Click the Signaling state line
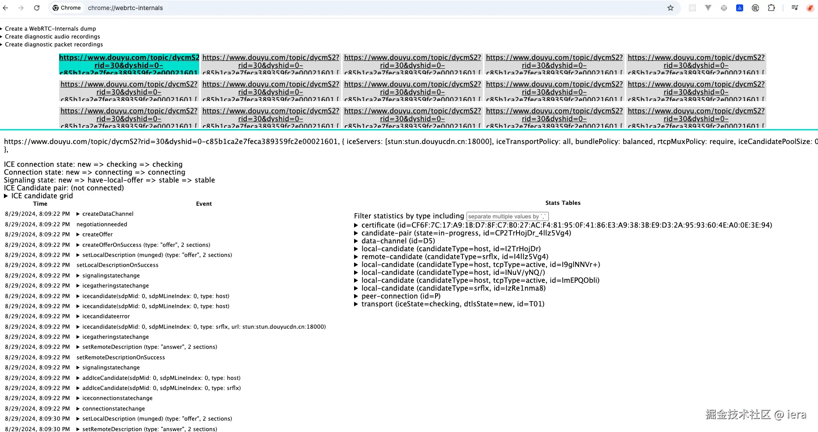Viewport: 818px width, 432px height. (x=109, y=180)
